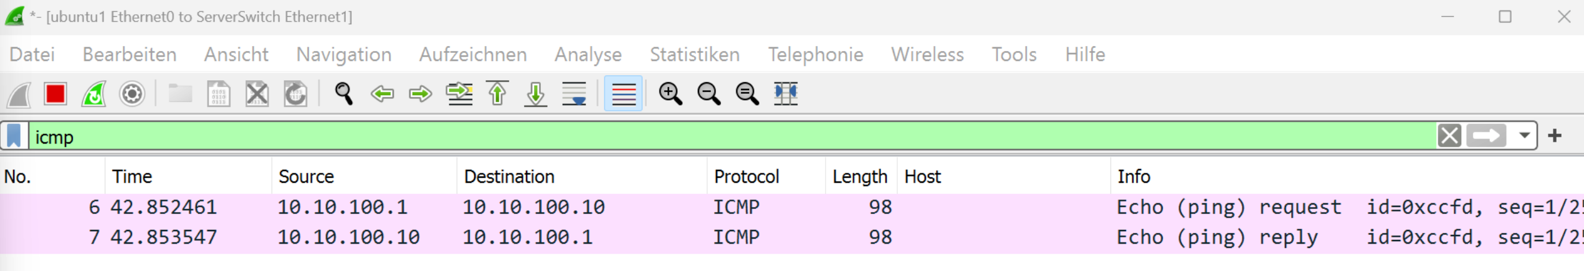This screenshot has height=271, width=1584.
Task: Open capture options gear icon
Action: pos(132,94)
